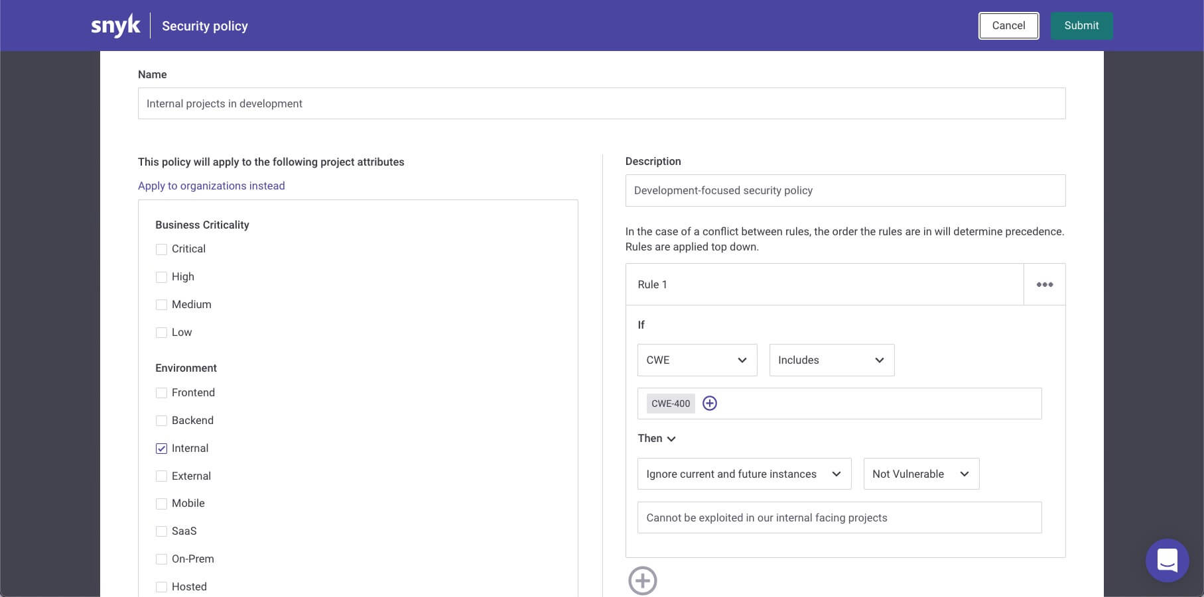Screen dimensions: 1204x597
Task: Select the On-Prem environment checkbox
Action: coord(161,559)
